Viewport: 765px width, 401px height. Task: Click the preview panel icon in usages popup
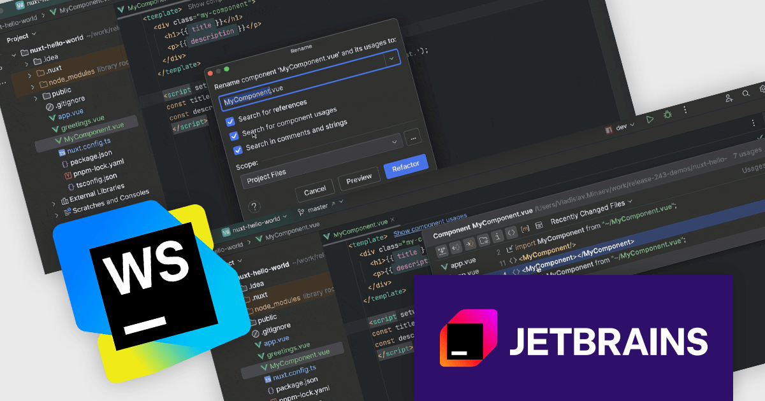click(x=539, y=225)
